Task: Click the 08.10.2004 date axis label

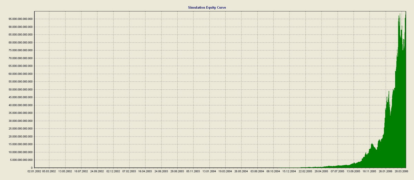Action: (x=273, y=171)
